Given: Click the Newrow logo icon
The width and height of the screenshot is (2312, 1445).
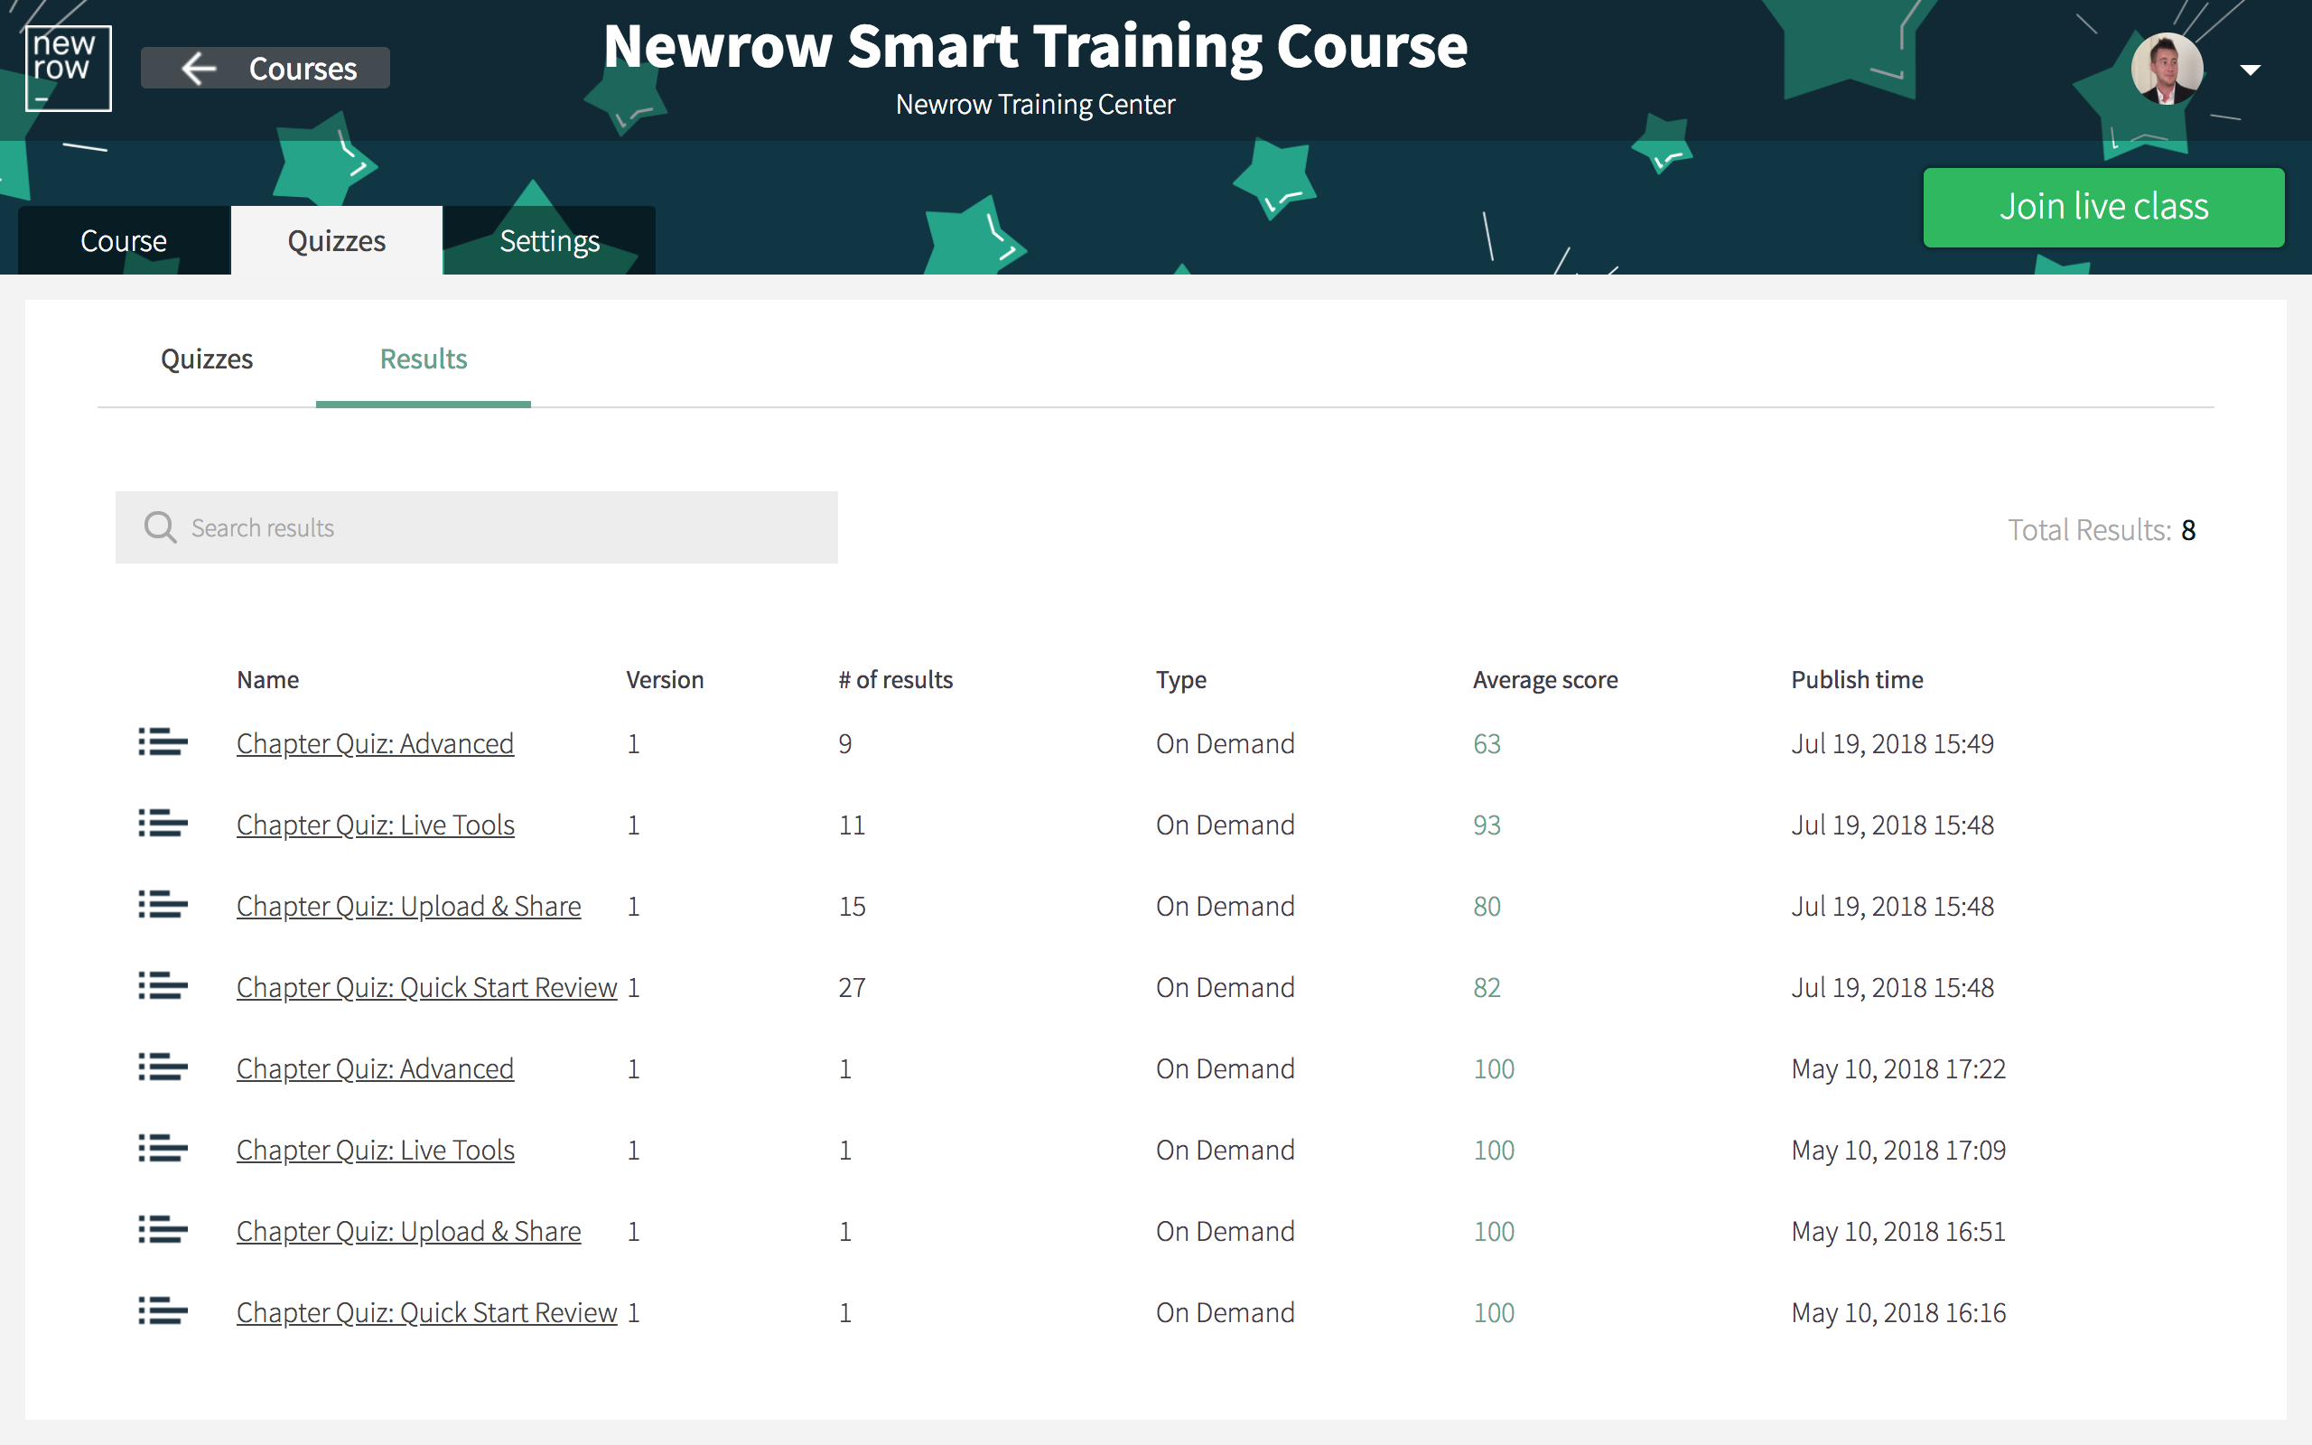Looking at the screenshot, I should tap(68, 68).
